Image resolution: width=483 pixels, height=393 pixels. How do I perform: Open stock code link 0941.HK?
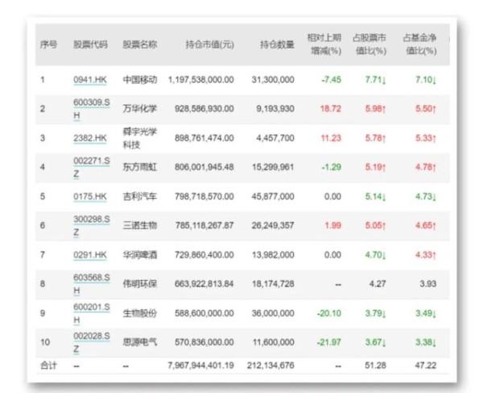90,80
